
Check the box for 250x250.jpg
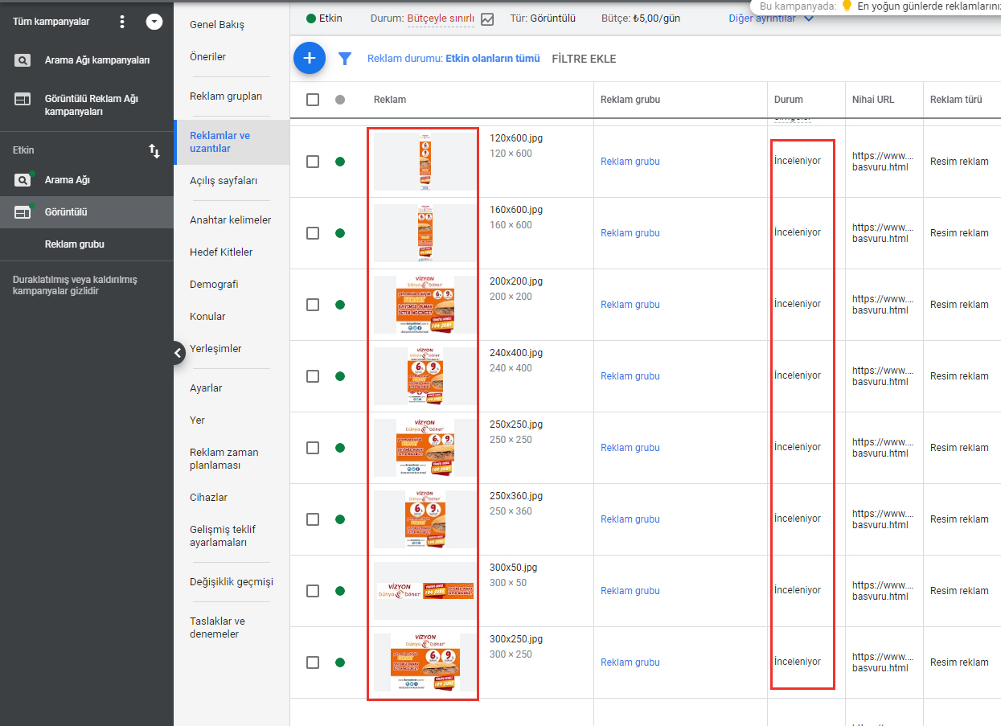(313, 448)
